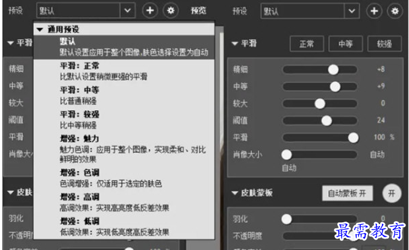Click 中等 smoothing button

click(346, 44)
